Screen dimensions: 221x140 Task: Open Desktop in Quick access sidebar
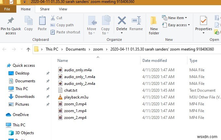[x=22, y=73]
